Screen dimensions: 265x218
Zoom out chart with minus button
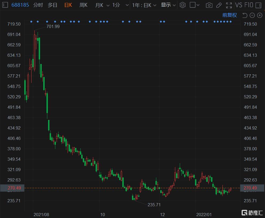click(x=252, y=15)
